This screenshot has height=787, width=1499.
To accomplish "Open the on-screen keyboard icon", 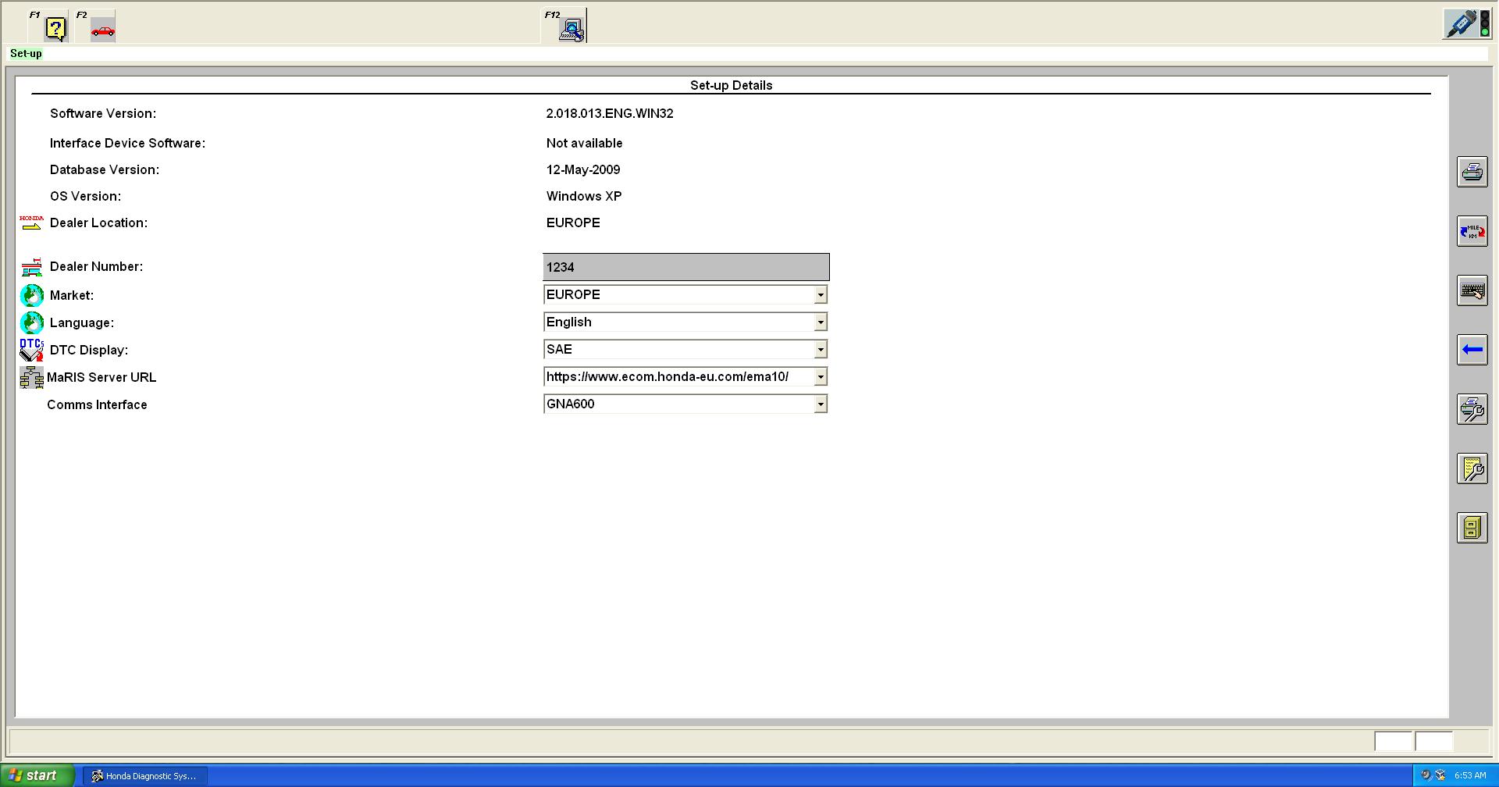I will (x=1472, y=290).
